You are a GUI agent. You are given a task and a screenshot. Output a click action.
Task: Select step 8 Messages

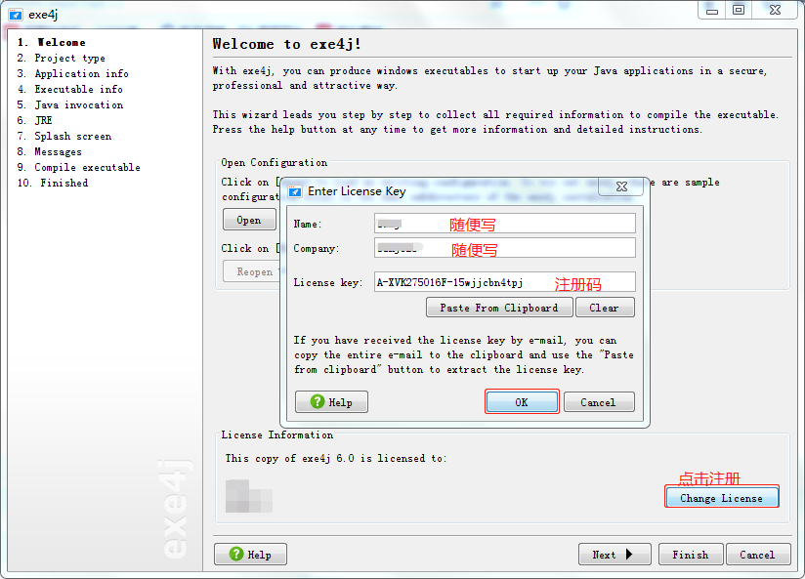pyautogui.click(x=49, y=151)
